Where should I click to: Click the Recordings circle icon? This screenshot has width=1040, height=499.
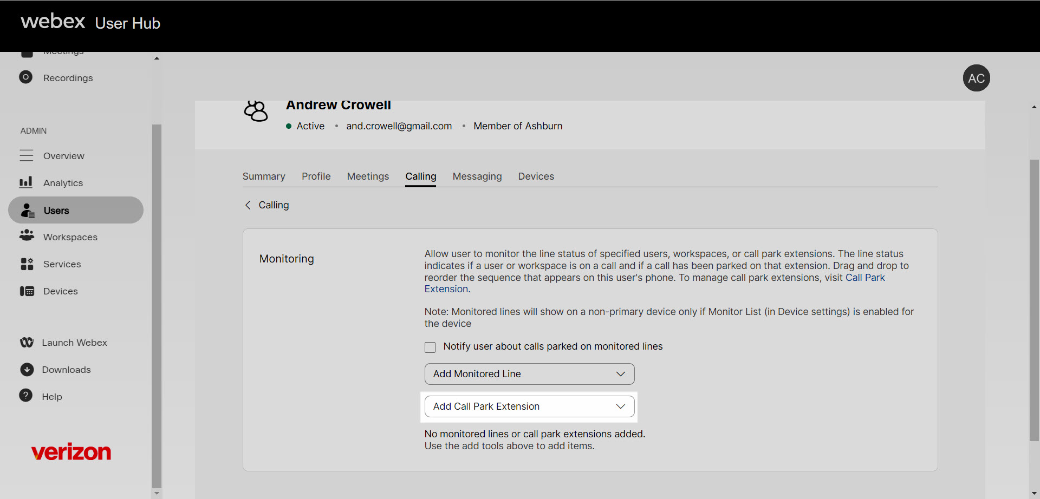[25, 77]
